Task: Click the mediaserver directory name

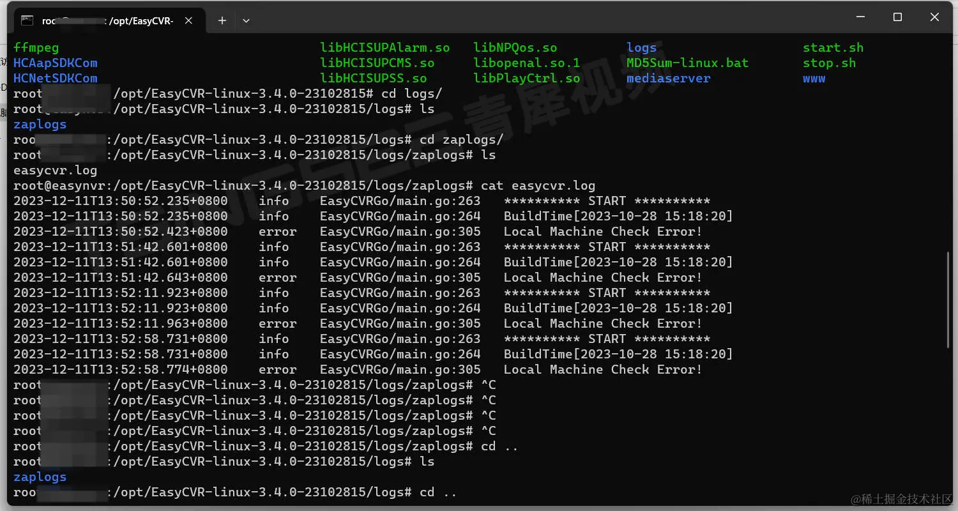Action: click(x=669, y=79)
